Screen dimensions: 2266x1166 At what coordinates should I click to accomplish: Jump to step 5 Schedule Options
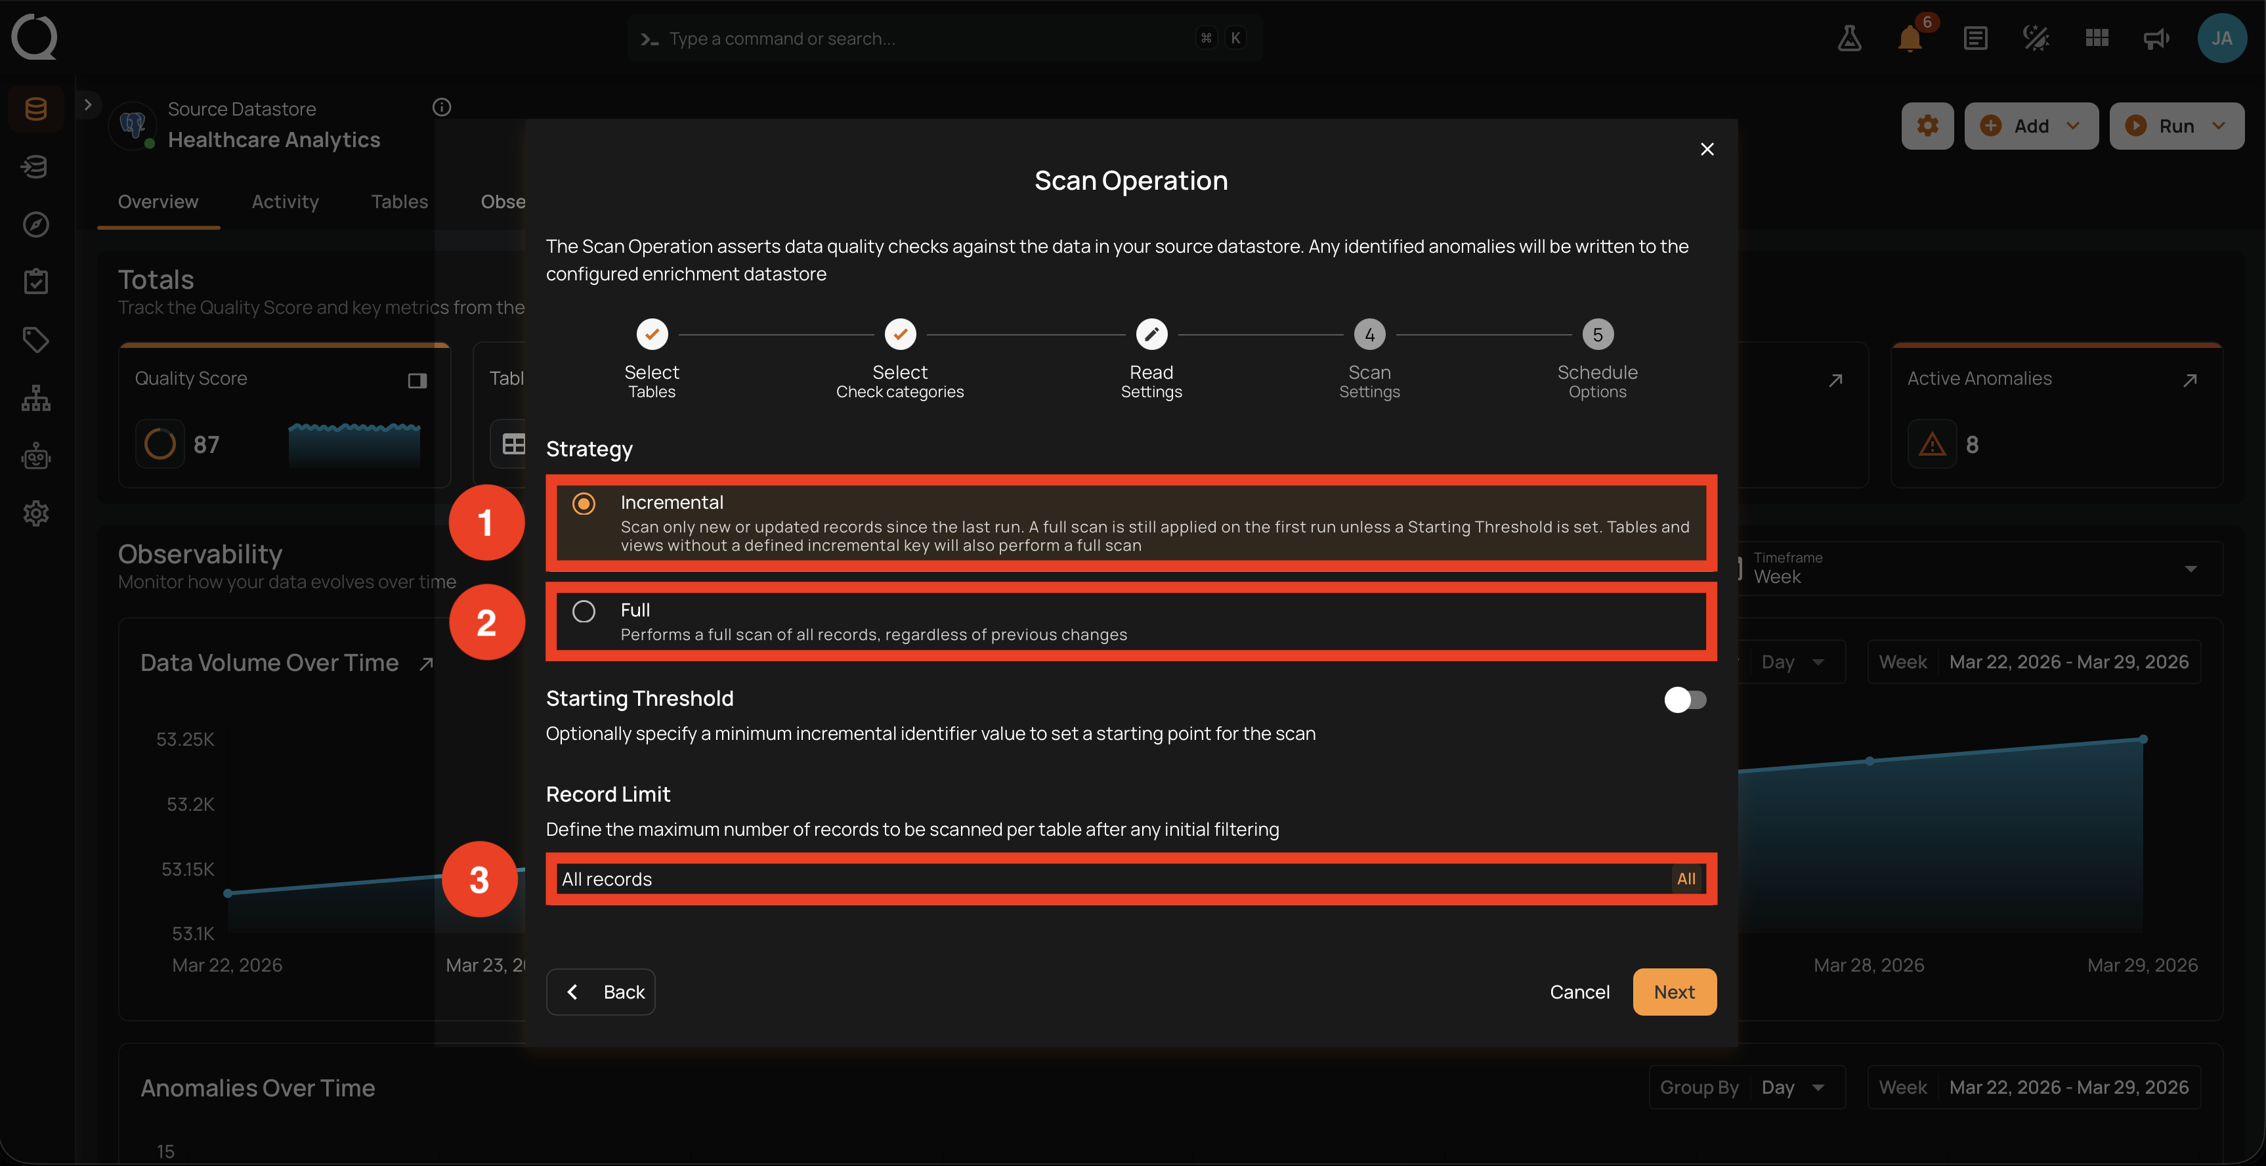[x=1598, y=334]
